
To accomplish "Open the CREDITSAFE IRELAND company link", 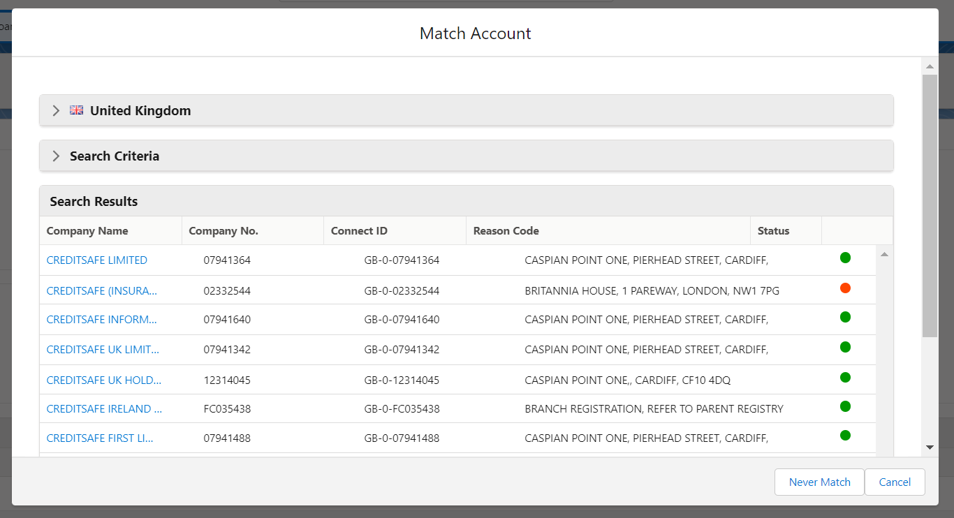I will 103,408.
